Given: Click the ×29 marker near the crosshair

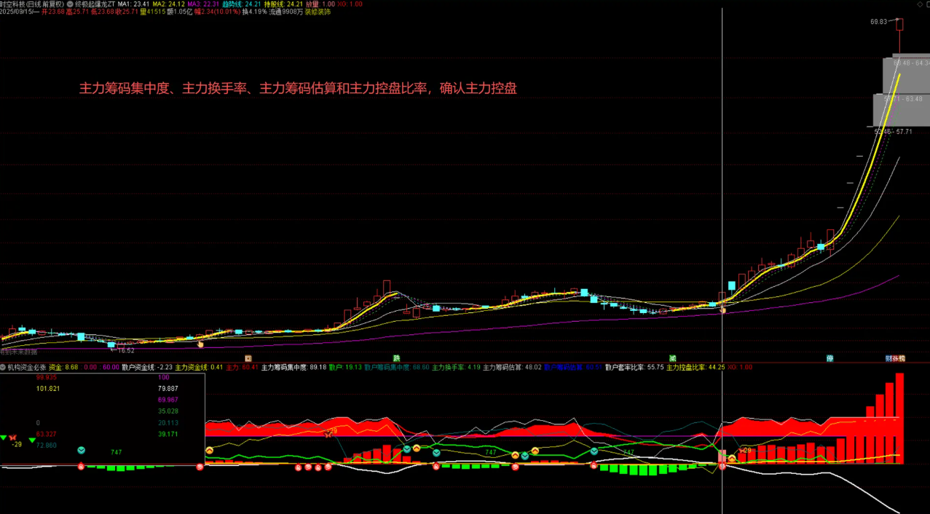Looking at the screenshot, I should [x=744, y=450].
